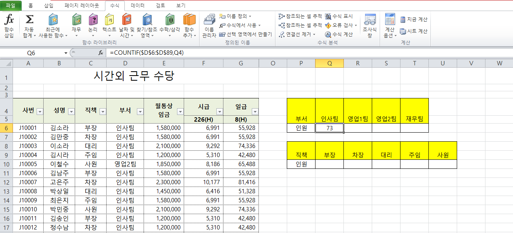
Task: Select column Q header
Action: 329,63
